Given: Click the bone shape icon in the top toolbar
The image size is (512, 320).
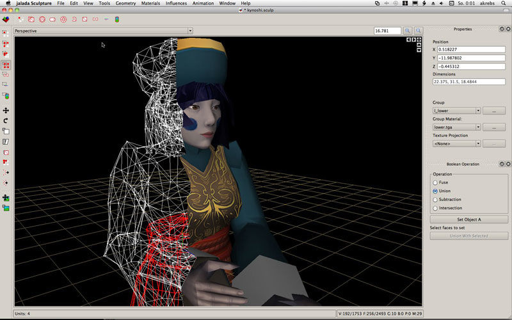Looking at the screenshot, I should pyautogui.click(x=95, y=19).
